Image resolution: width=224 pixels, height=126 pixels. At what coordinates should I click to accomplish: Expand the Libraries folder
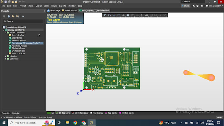[x=6, y=56]
